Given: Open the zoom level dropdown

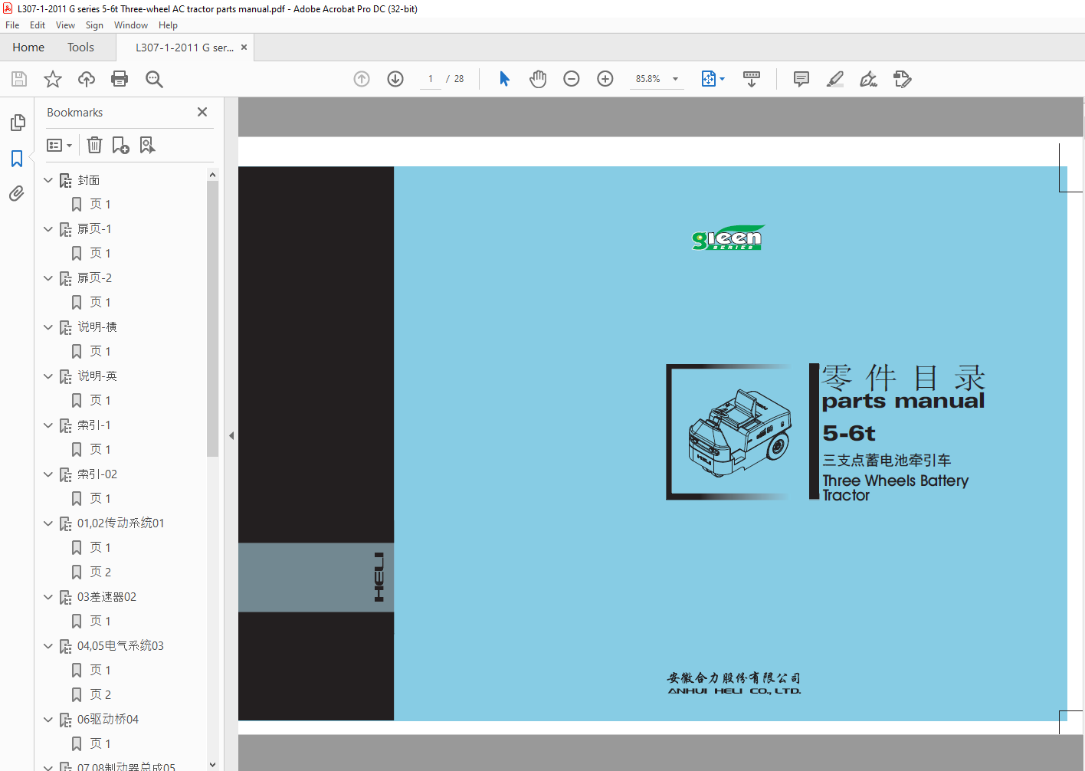Looking at the screenshot, I should coord(675,79).
